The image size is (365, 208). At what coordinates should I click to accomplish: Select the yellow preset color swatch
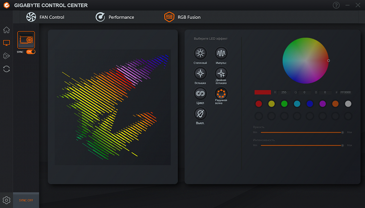tap(271, 104)
